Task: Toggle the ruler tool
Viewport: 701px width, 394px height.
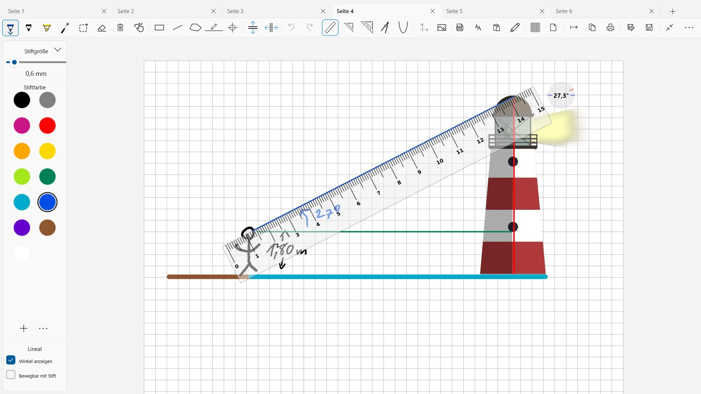Action: coord(330,28)
